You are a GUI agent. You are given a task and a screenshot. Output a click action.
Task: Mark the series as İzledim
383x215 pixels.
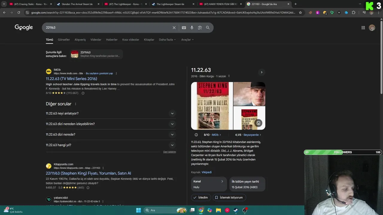(200, 197)
